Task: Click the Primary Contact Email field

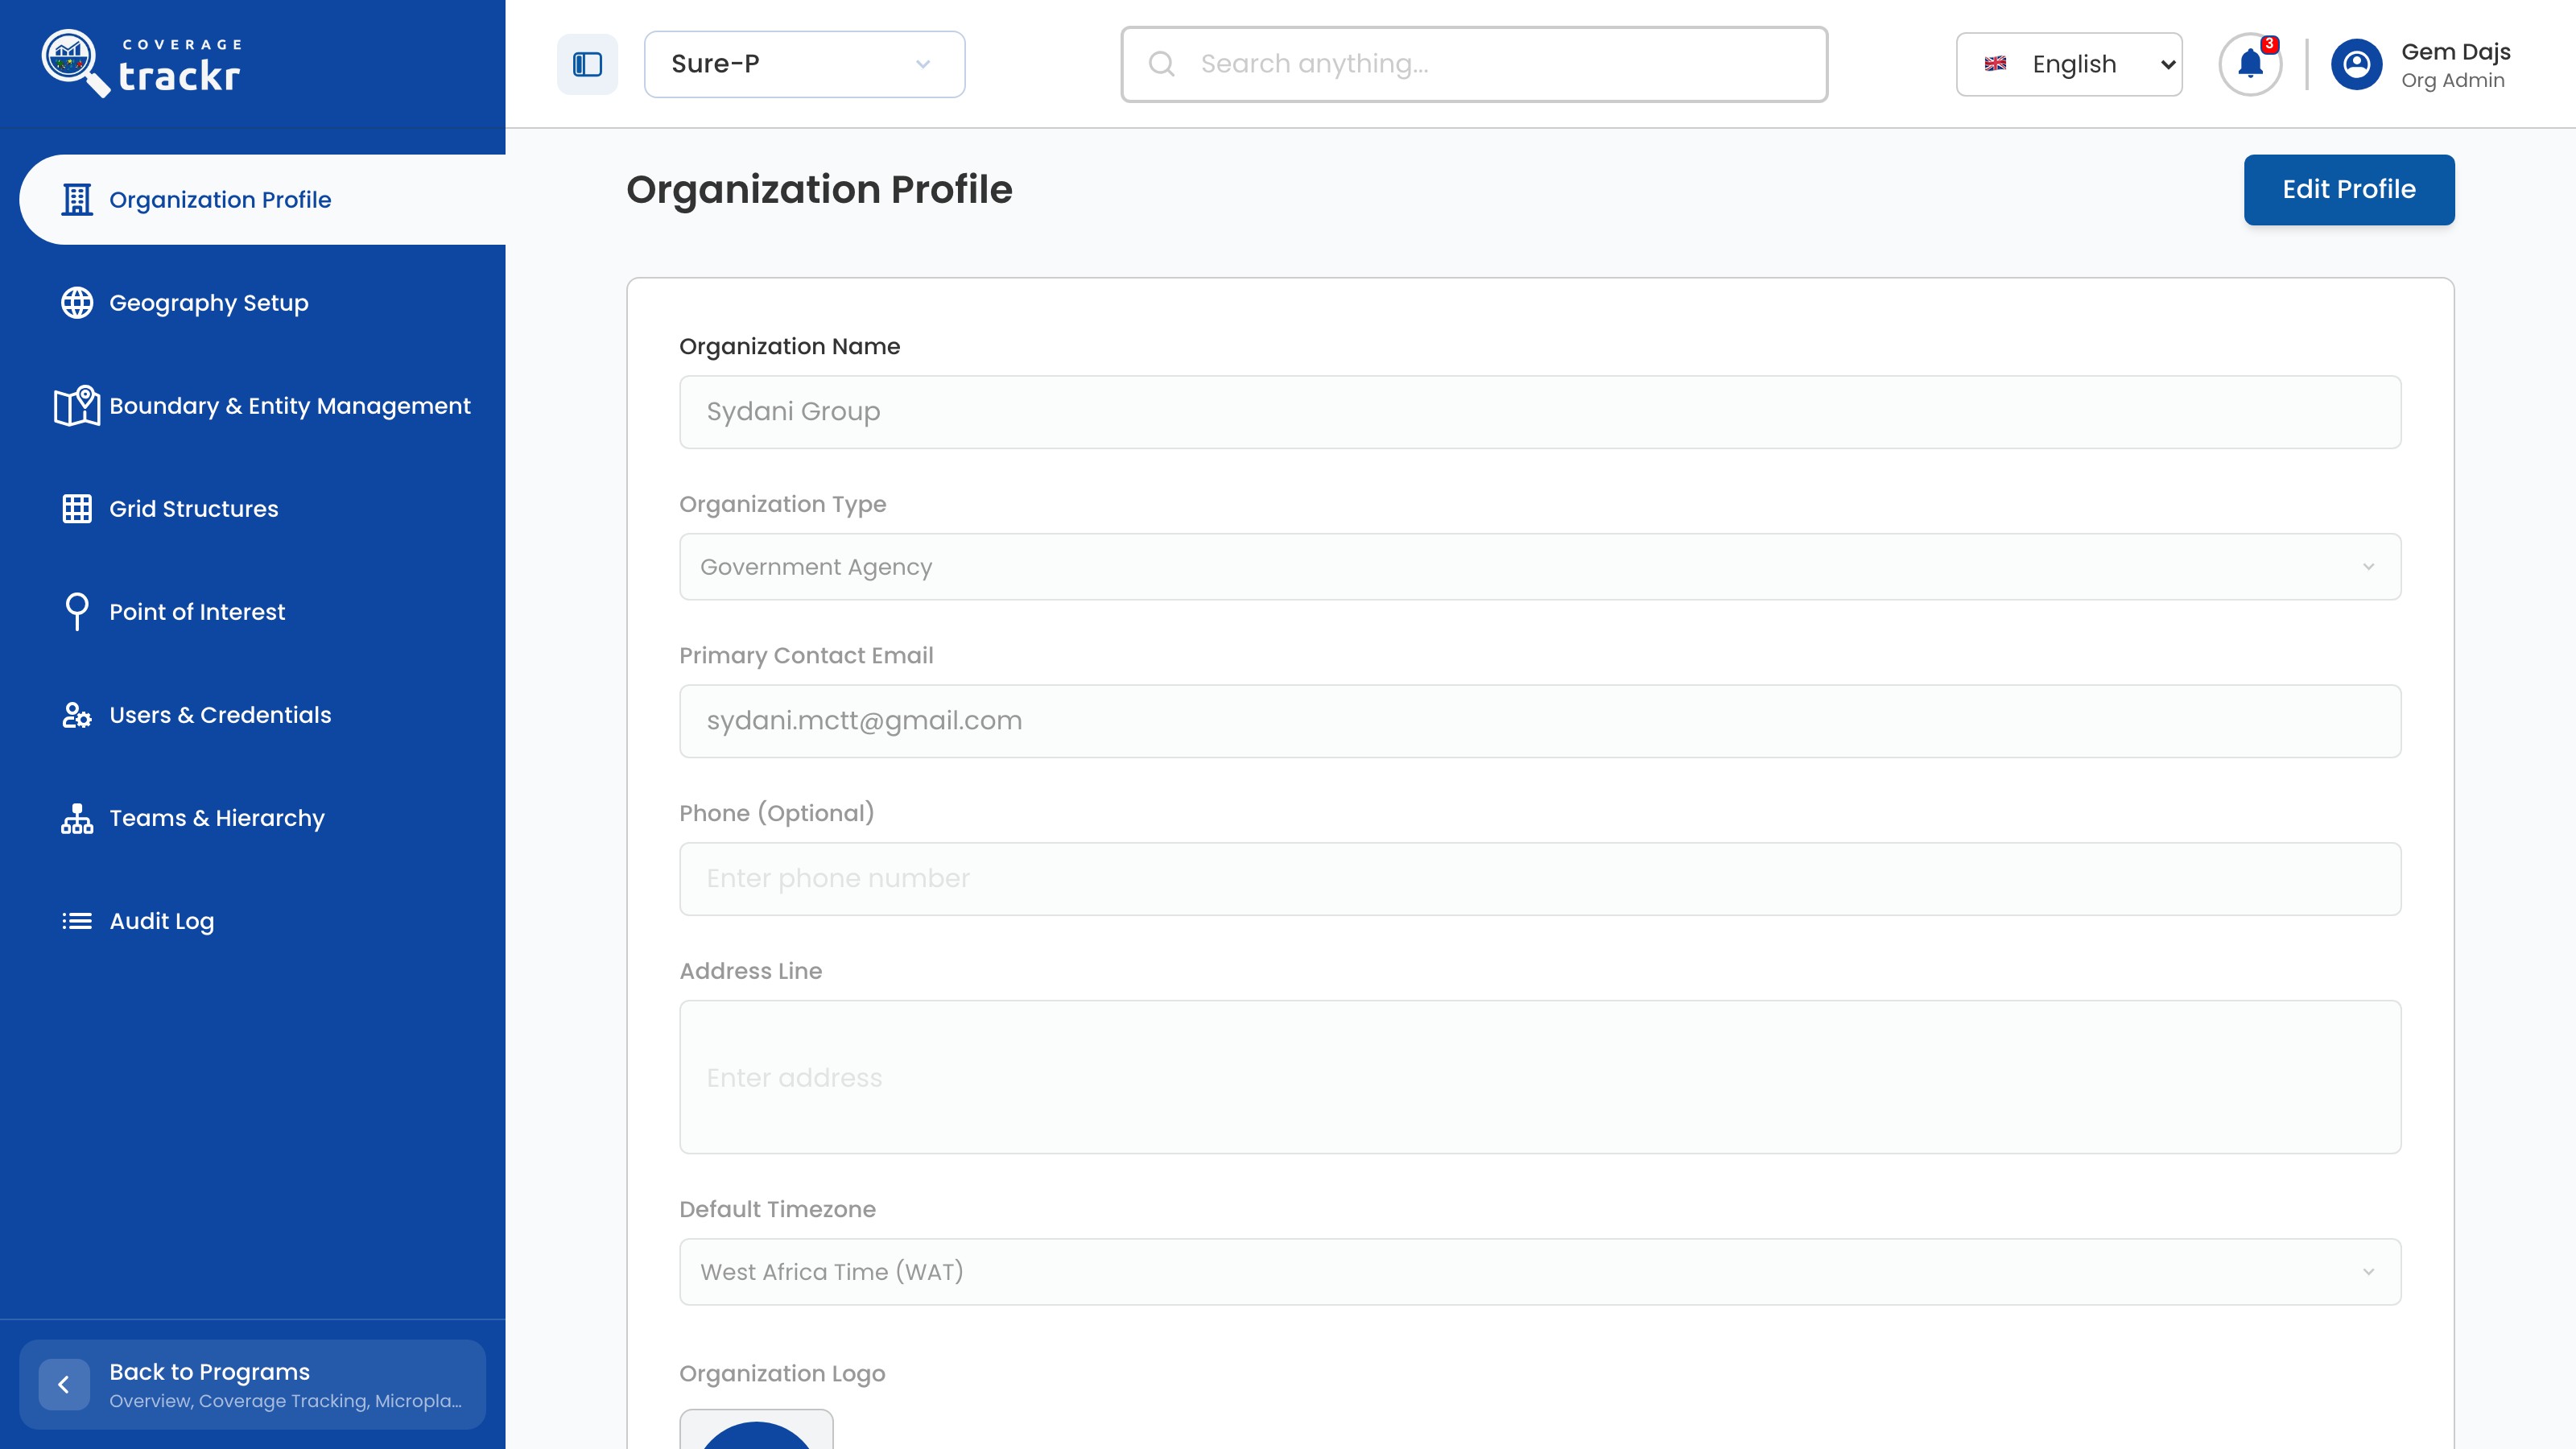Action: [x=1540, y=720]
